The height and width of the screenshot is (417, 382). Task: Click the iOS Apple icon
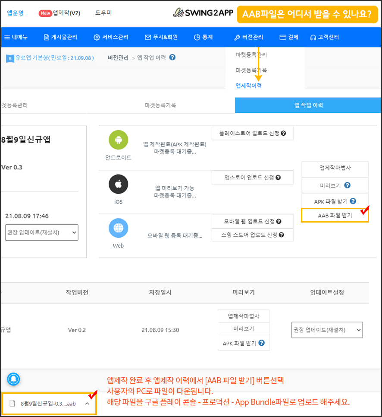click(118, 185)
